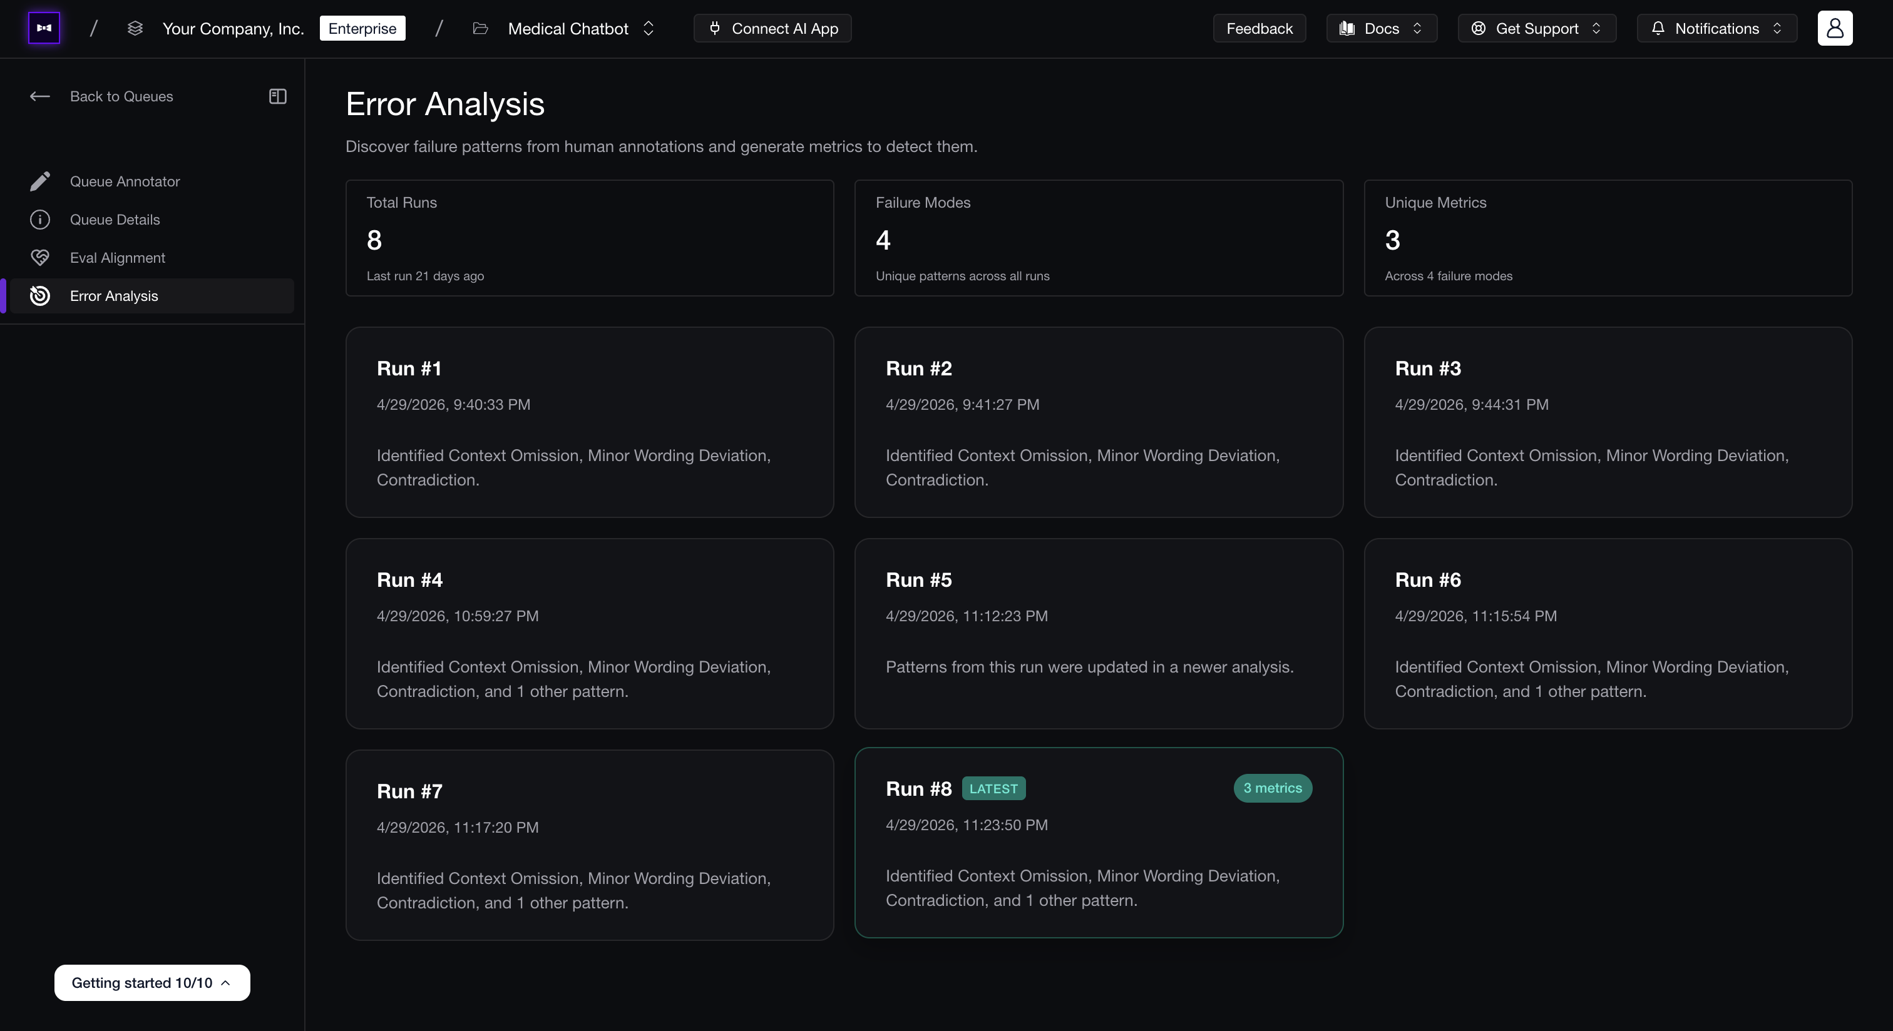Click 'Unique patterns across all runs' text

coord(962,276)
